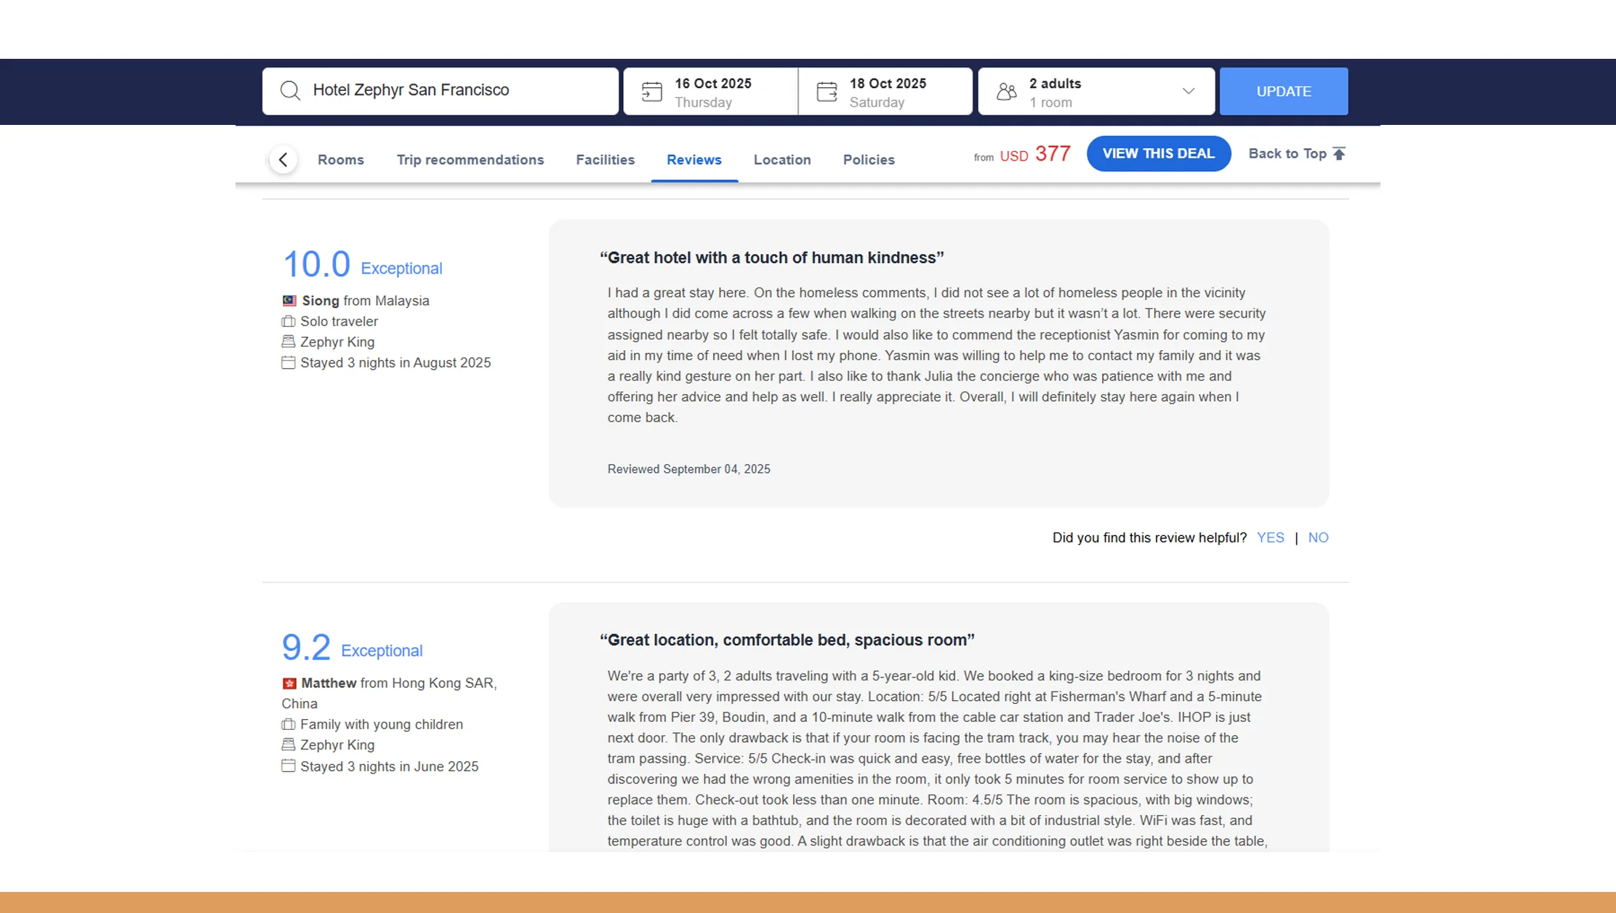This screenshot has height=913, width=1616.
Task: Click the bed icon next to Zephyr King
Action: tap(287, 341)
